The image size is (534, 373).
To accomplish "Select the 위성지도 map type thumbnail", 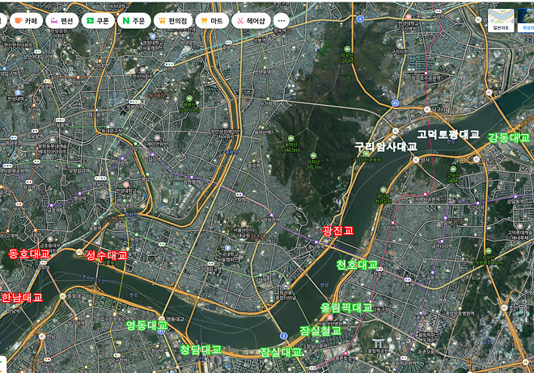I will [x=525, y=20].
